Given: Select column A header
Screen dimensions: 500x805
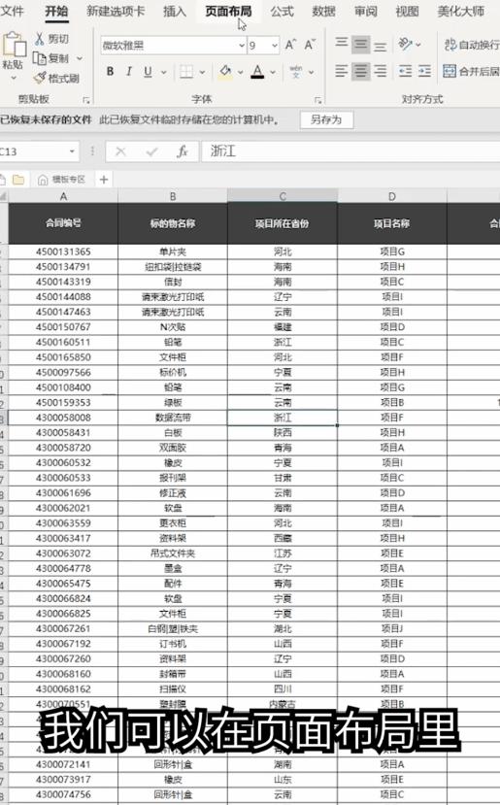Looking at the screenshot, I should point(63,196).
